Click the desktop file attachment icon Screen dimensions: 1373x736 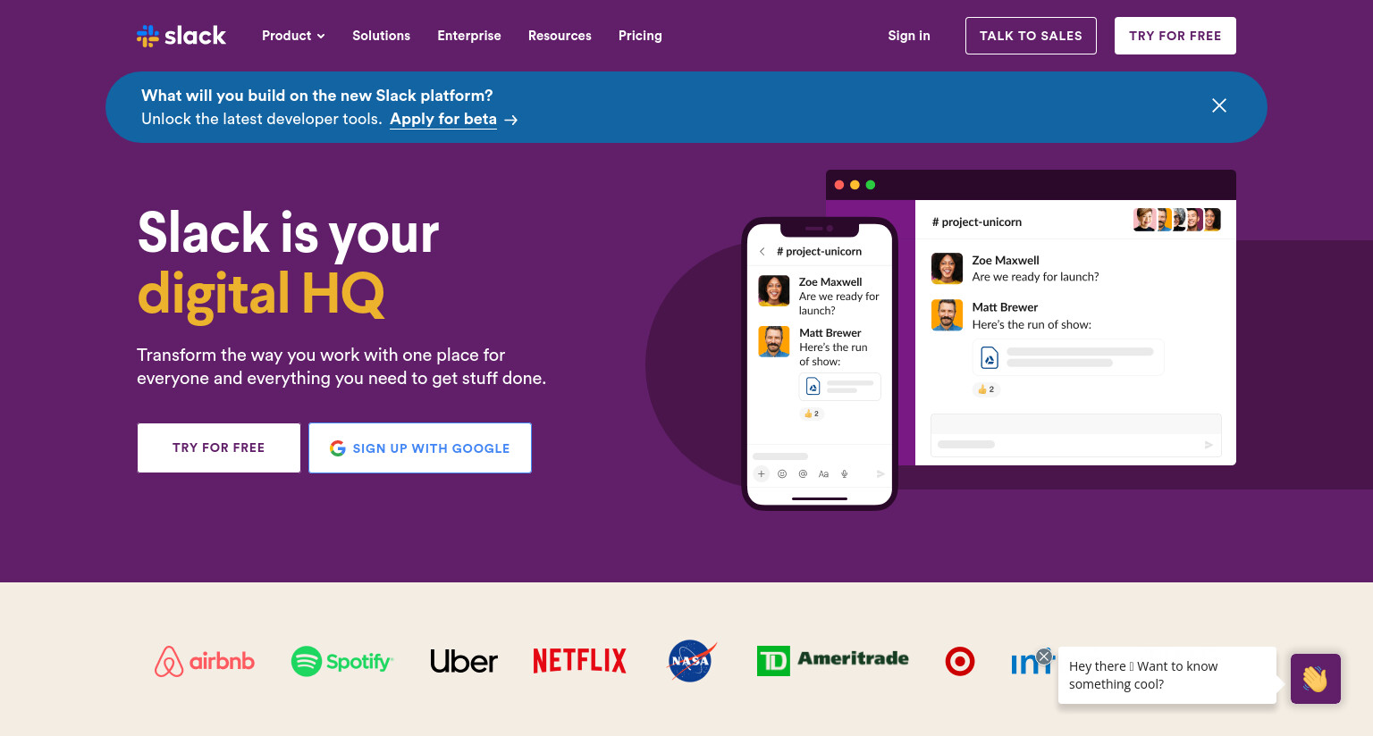pos(990,357)
